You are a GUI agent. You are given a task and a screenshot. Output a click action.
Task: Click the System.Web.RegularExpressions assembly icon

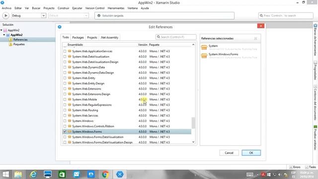[x=70, y=105]
